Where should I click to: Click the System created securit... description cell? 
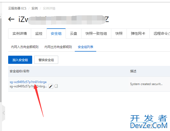(x=146, y=84)
